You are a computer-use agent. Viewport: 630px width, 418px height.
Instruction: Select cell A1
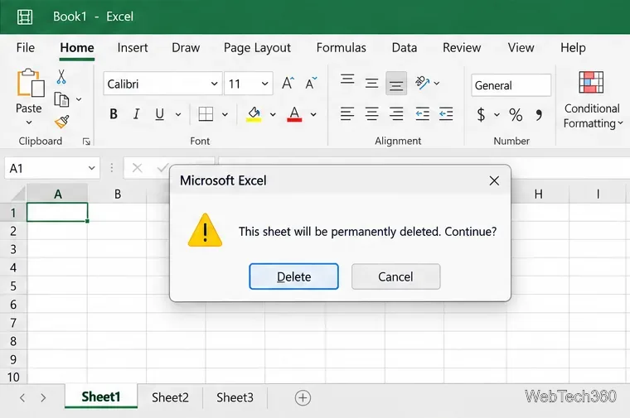(57, 212)
